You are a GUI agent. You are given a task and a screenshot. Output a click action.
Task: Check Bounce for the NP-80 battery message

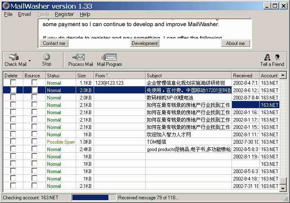34,97
